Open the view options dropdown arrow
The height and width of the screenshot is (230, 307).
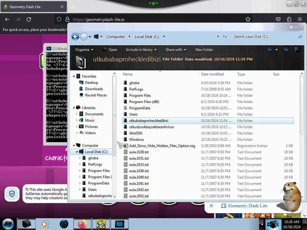click(276, 50)
